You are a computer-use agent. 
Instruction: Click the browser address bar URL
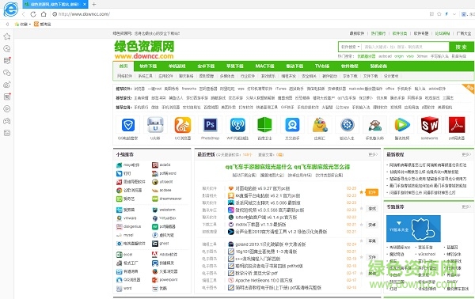tap(84, 14)
